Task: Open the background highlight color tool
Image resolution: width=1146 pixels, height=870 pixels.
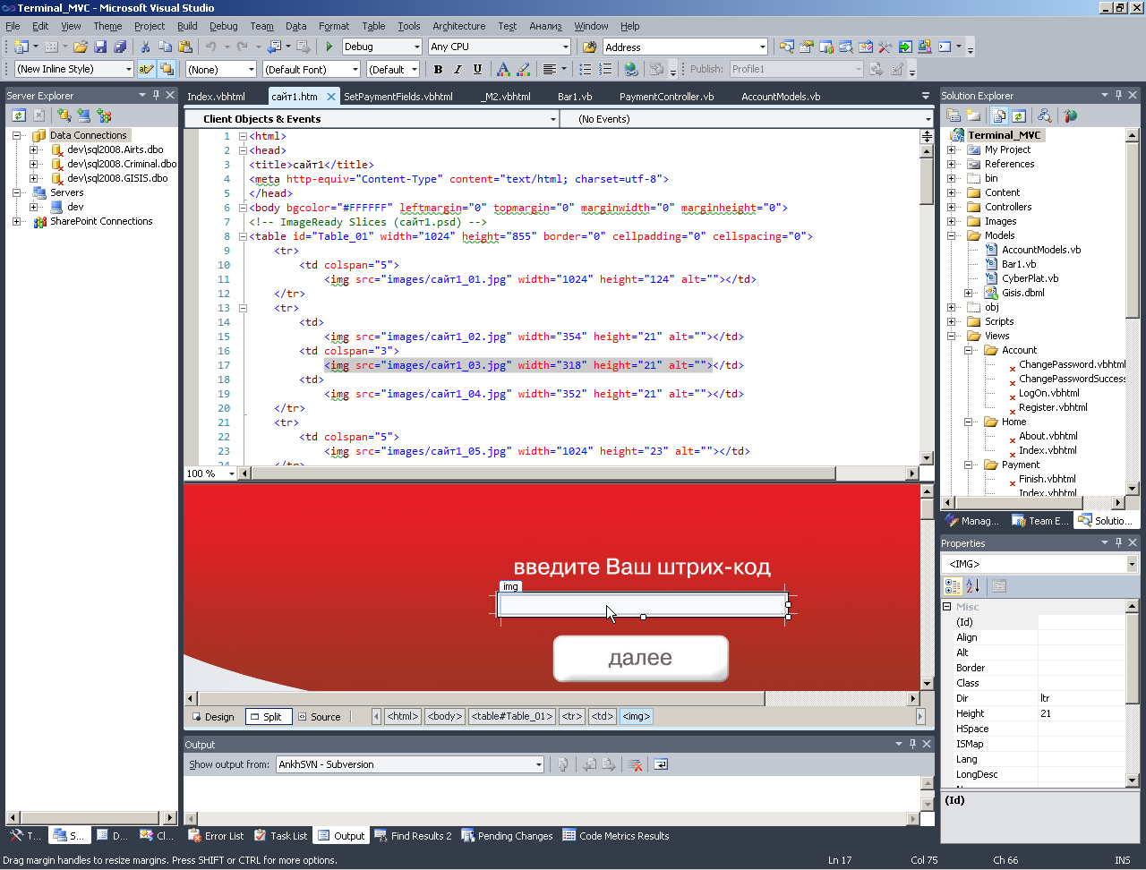Action: coord(524,69)
